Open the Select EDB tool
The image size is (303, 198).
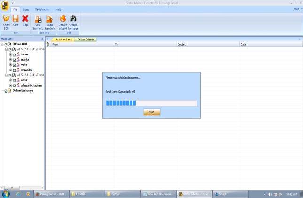[x=6, y=22]
